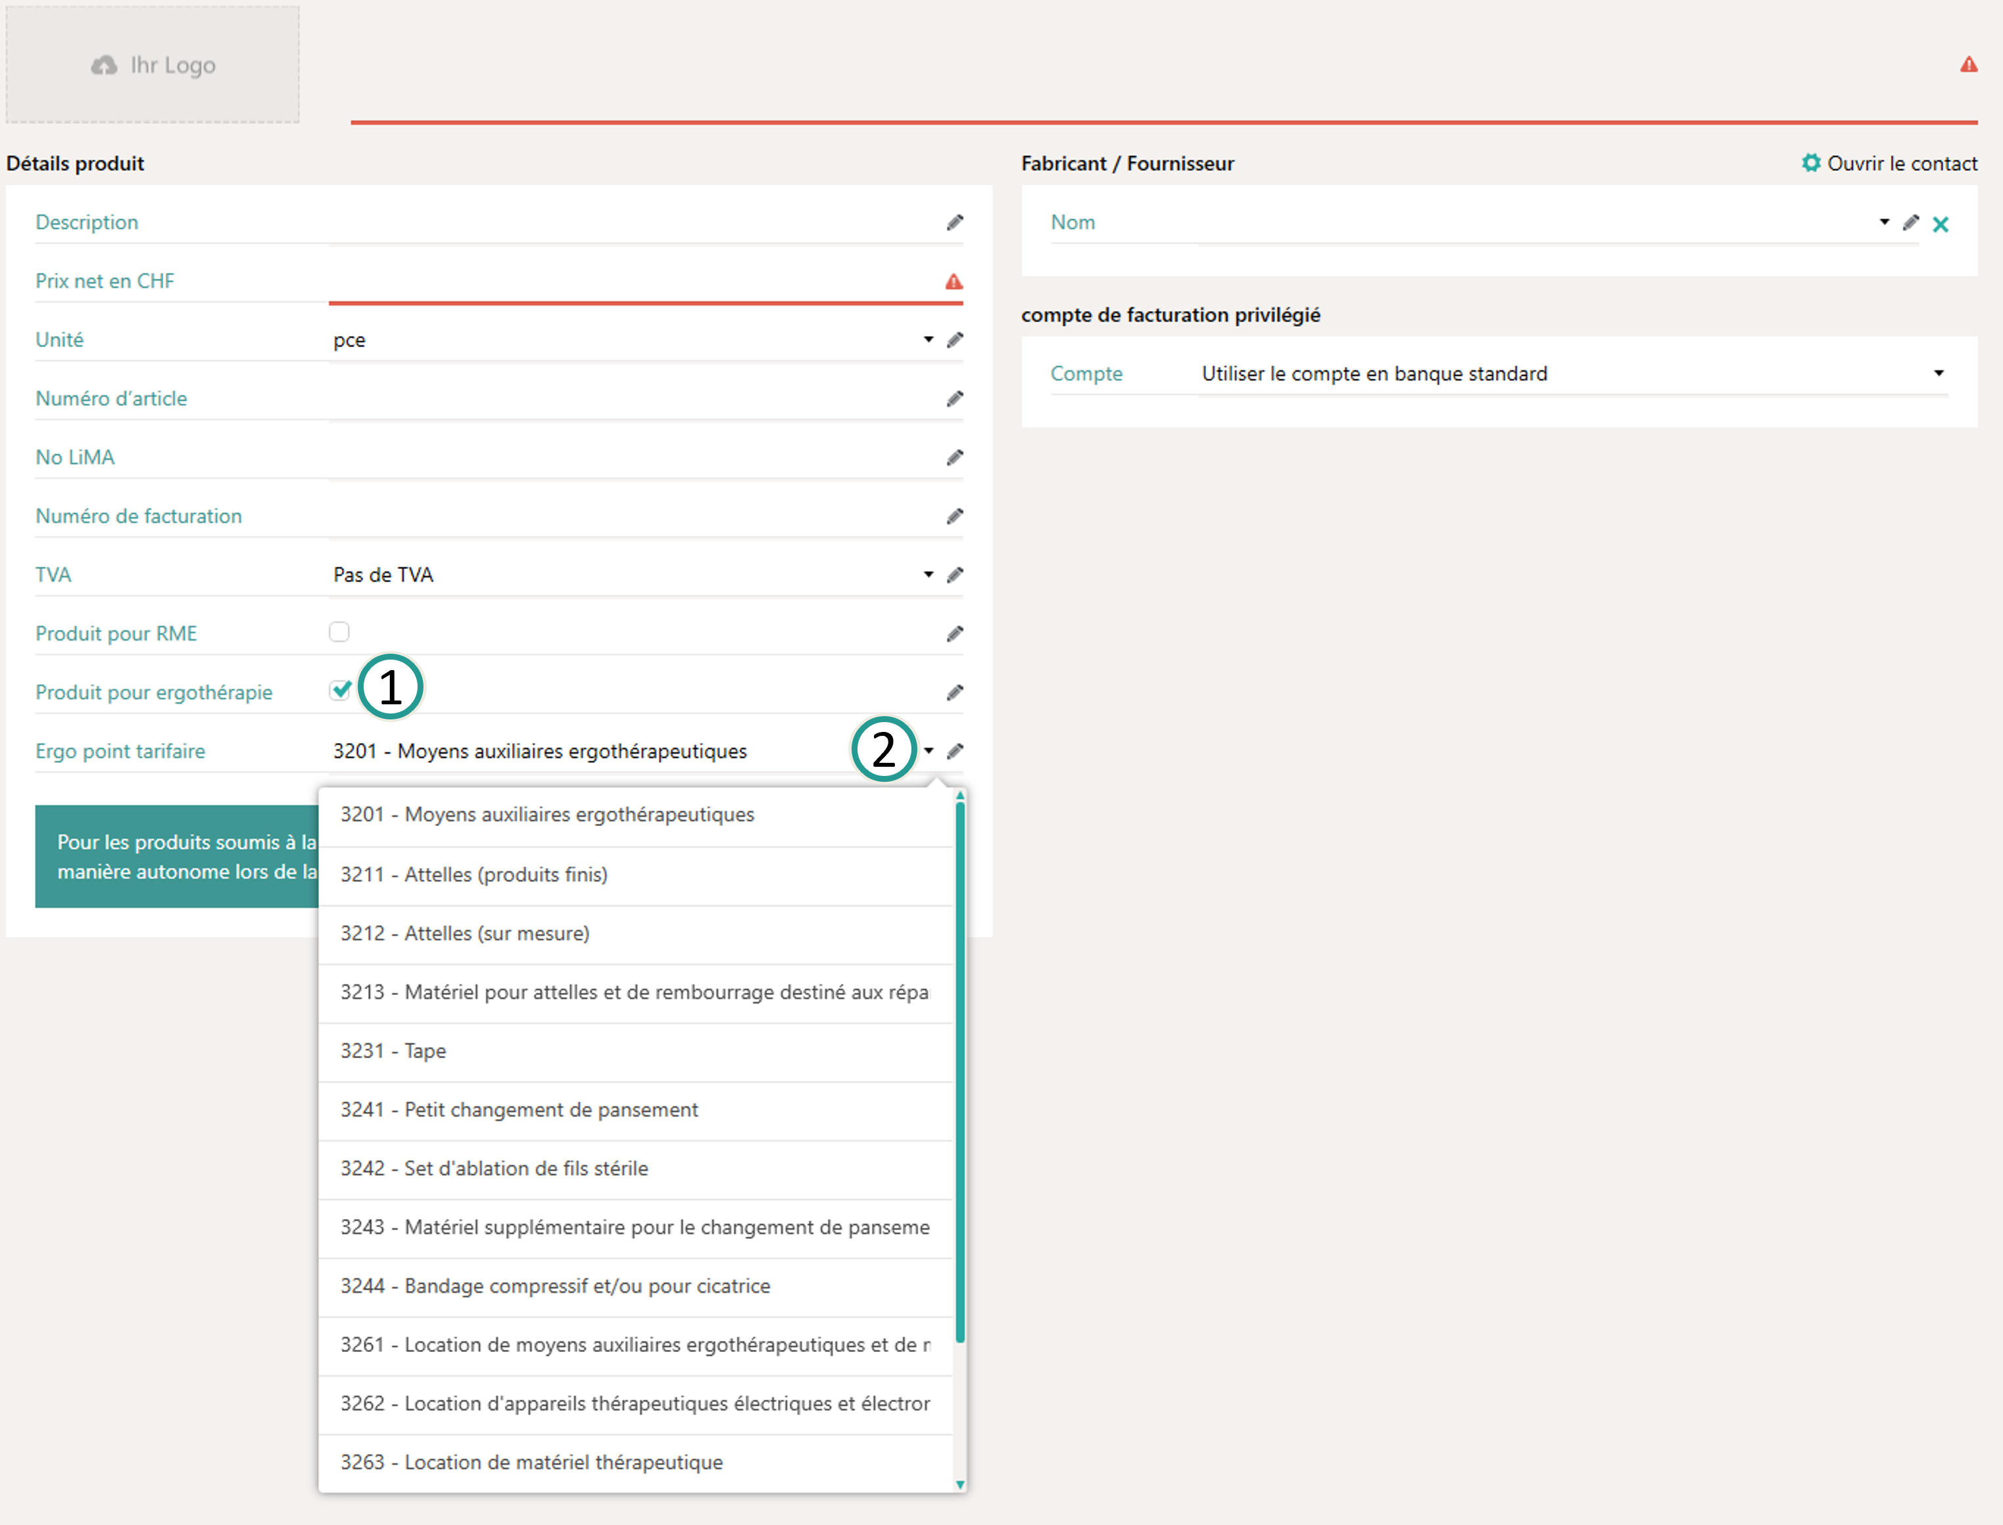Upload via the Ihr Logo placeholder

coord(153,65)
